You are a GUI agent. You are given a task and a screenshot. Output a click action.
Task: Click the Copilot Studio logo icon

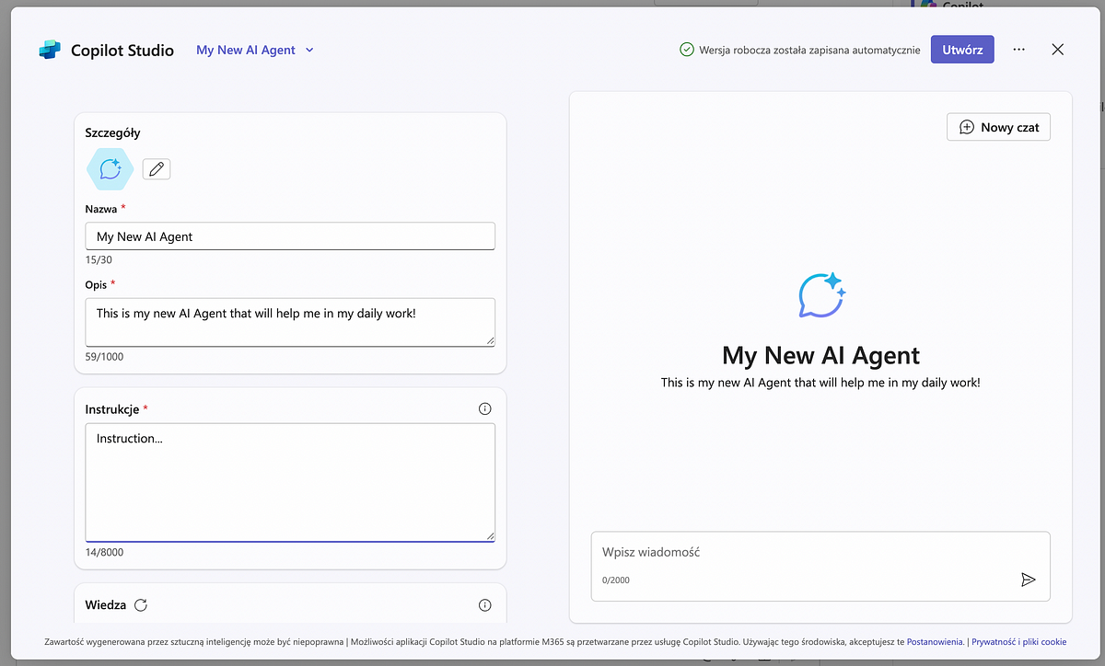(x=50, y=51)
